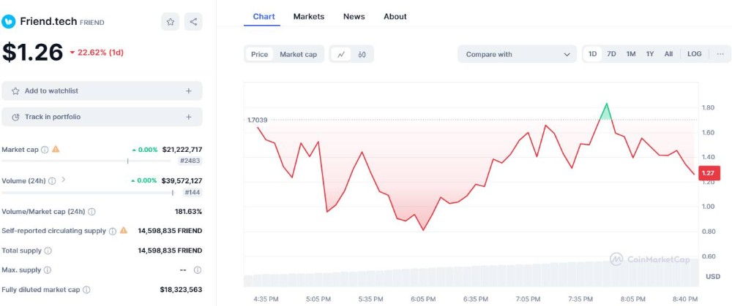Set chart range to 7D
This screenshot has width=732, height=306.
point(611,54)
